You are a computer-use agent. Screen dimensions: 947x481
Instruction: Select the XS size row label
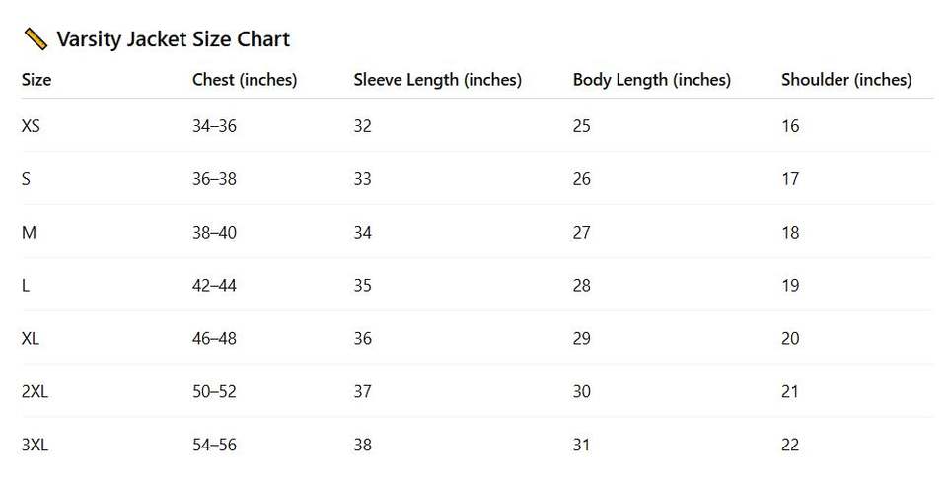(31, 126)
